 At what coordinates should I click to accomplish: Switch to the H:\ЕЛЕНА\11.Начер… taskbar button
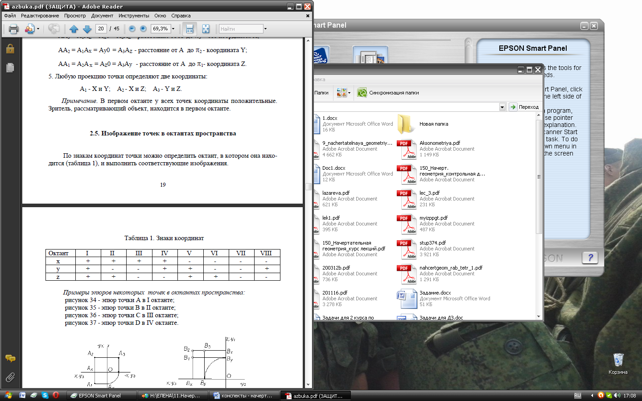coord(172,396)
